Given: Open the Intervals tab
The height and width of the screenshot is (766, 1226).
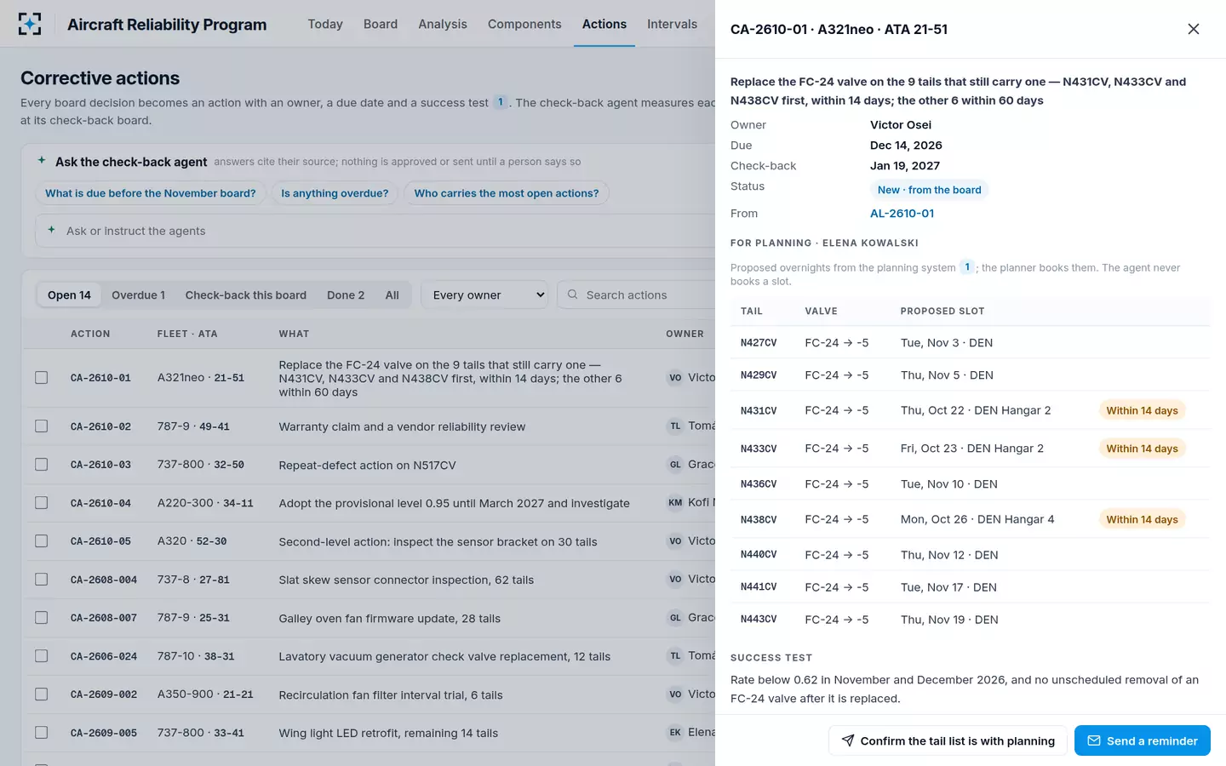Looking at the screenshot, I should pyautogui.click(x=672, y=24).
